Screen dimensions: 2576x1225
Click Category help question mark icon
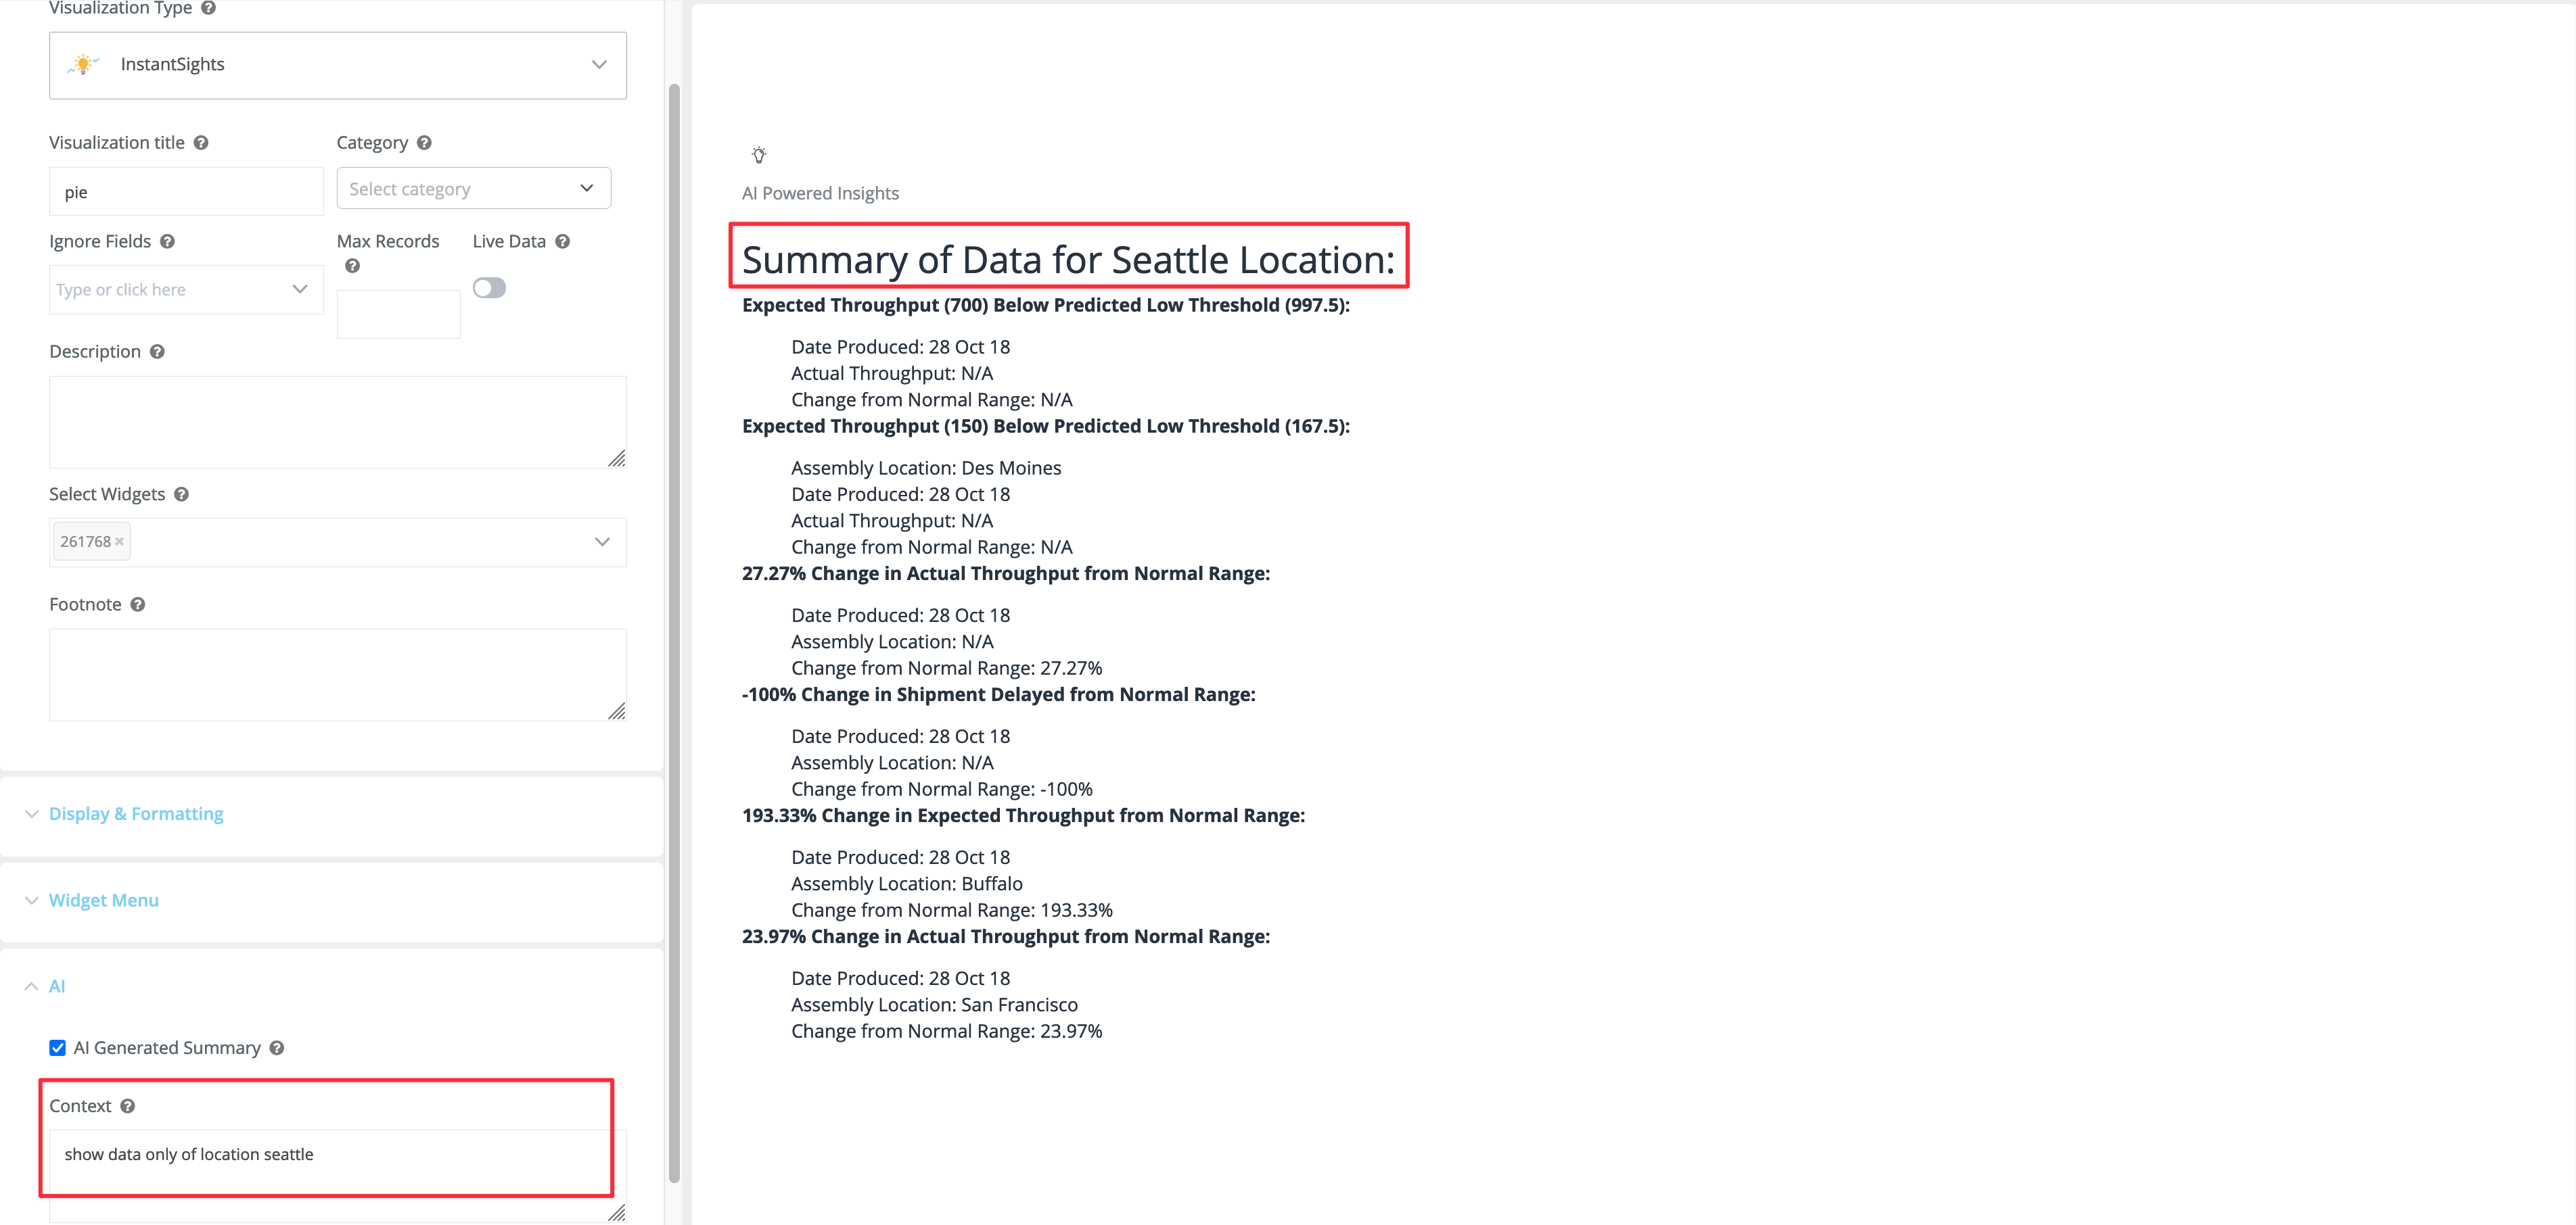point(424,143)
